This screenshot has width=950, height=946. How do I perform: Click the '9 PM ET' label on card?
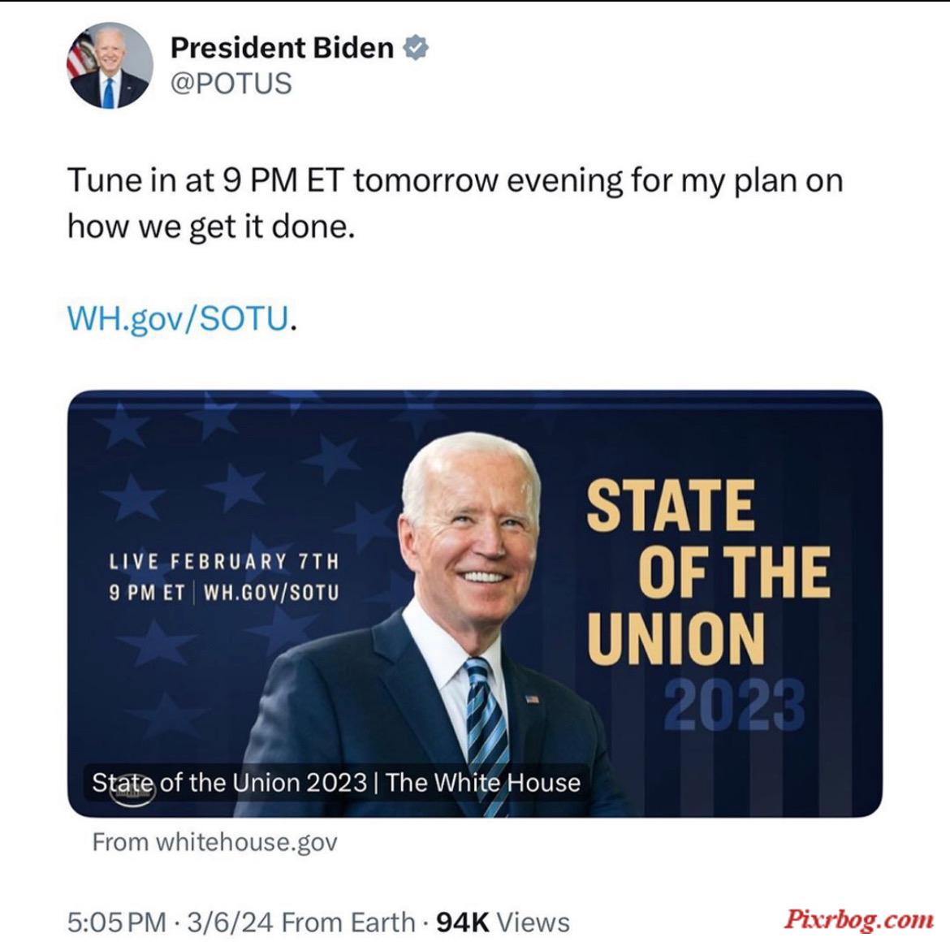(x=147, y=592)
